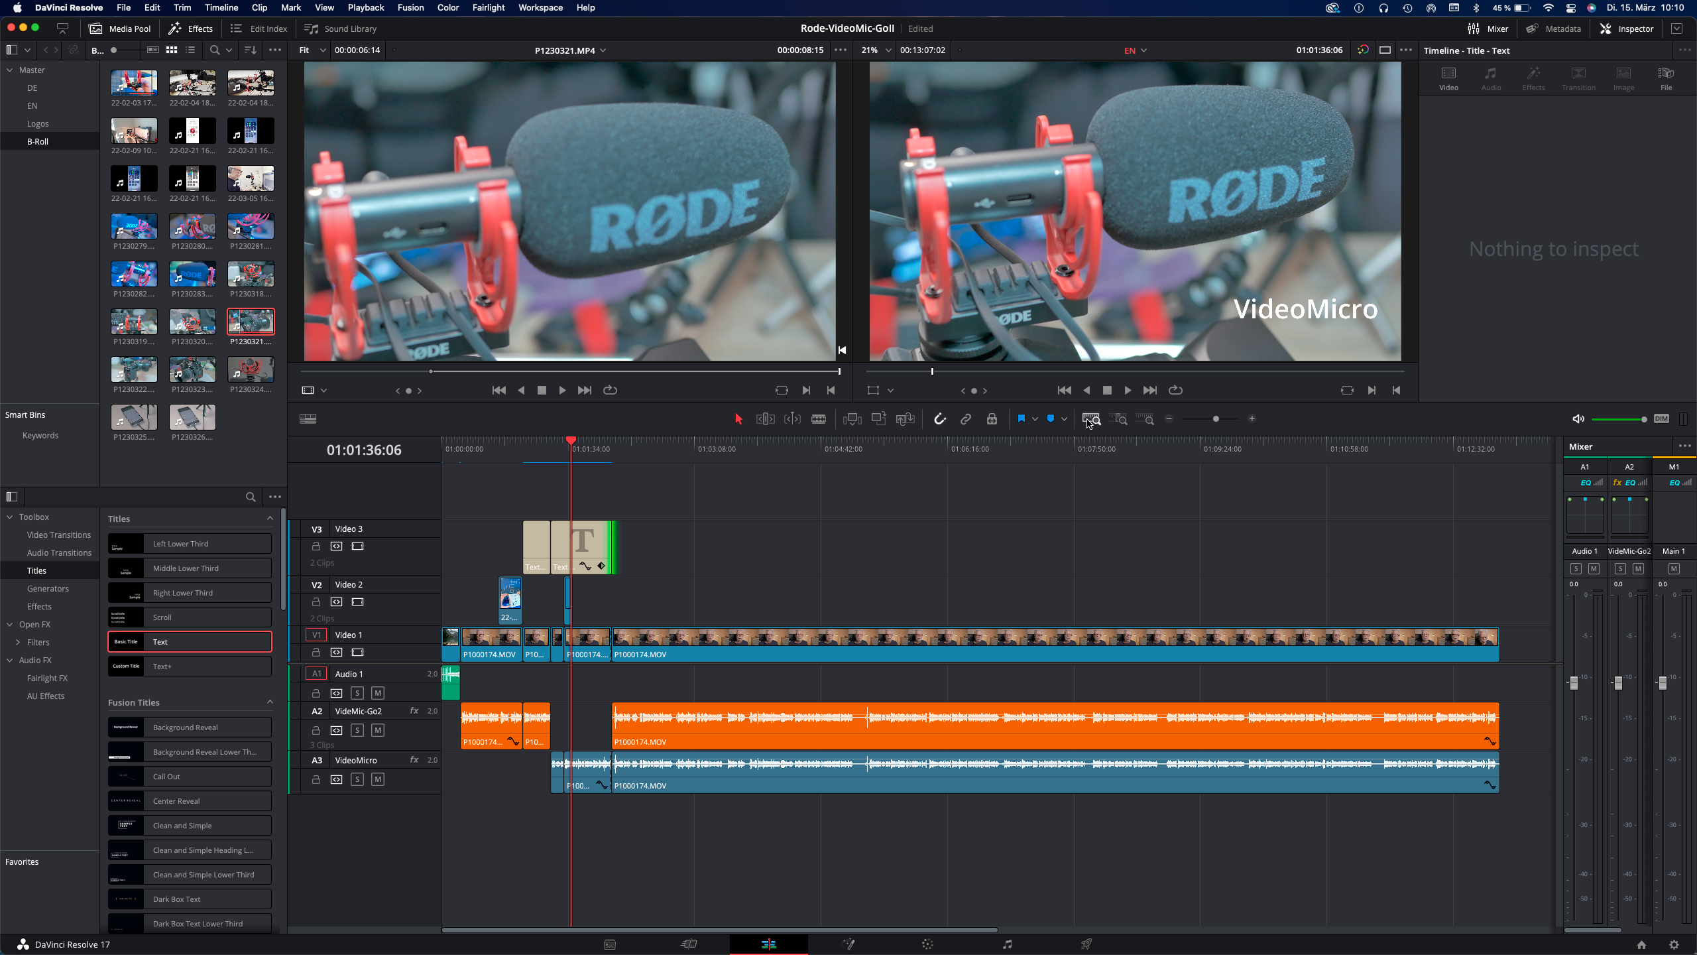
Task: Toggle the Effects panel button
Action: pos(191,29)
